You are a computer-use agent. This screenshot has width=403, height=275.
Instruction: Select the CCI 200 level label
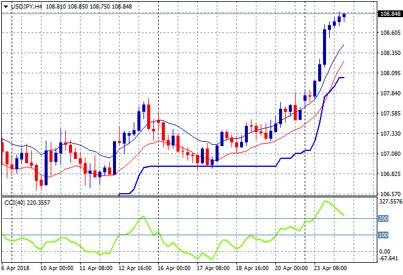(383, 219)
